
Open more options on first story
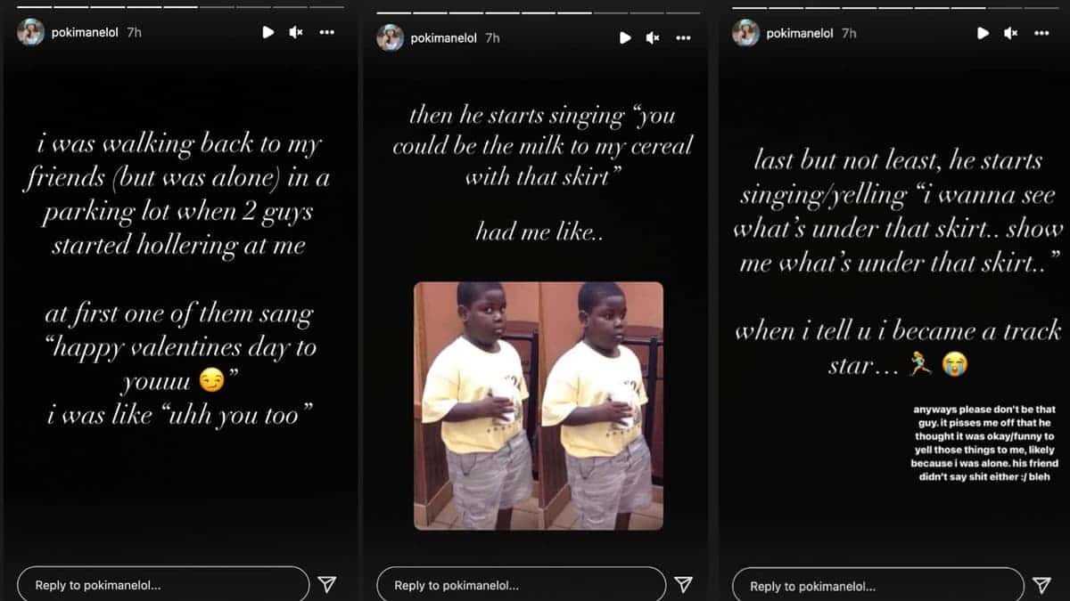coord(327,32)
